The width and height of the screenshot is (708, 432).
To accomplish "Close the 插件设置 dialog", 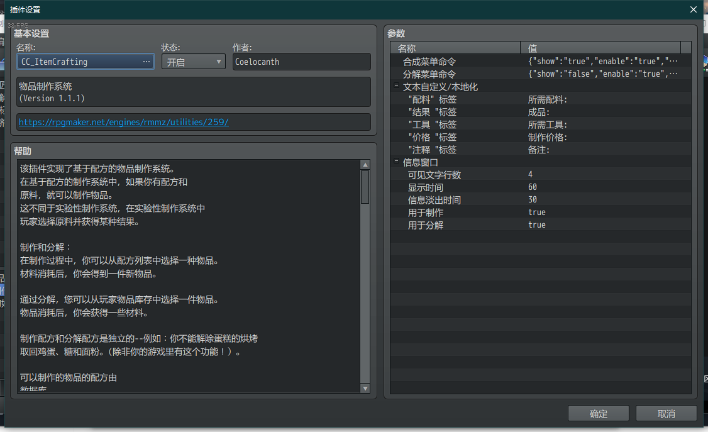I will click(694, 9).
